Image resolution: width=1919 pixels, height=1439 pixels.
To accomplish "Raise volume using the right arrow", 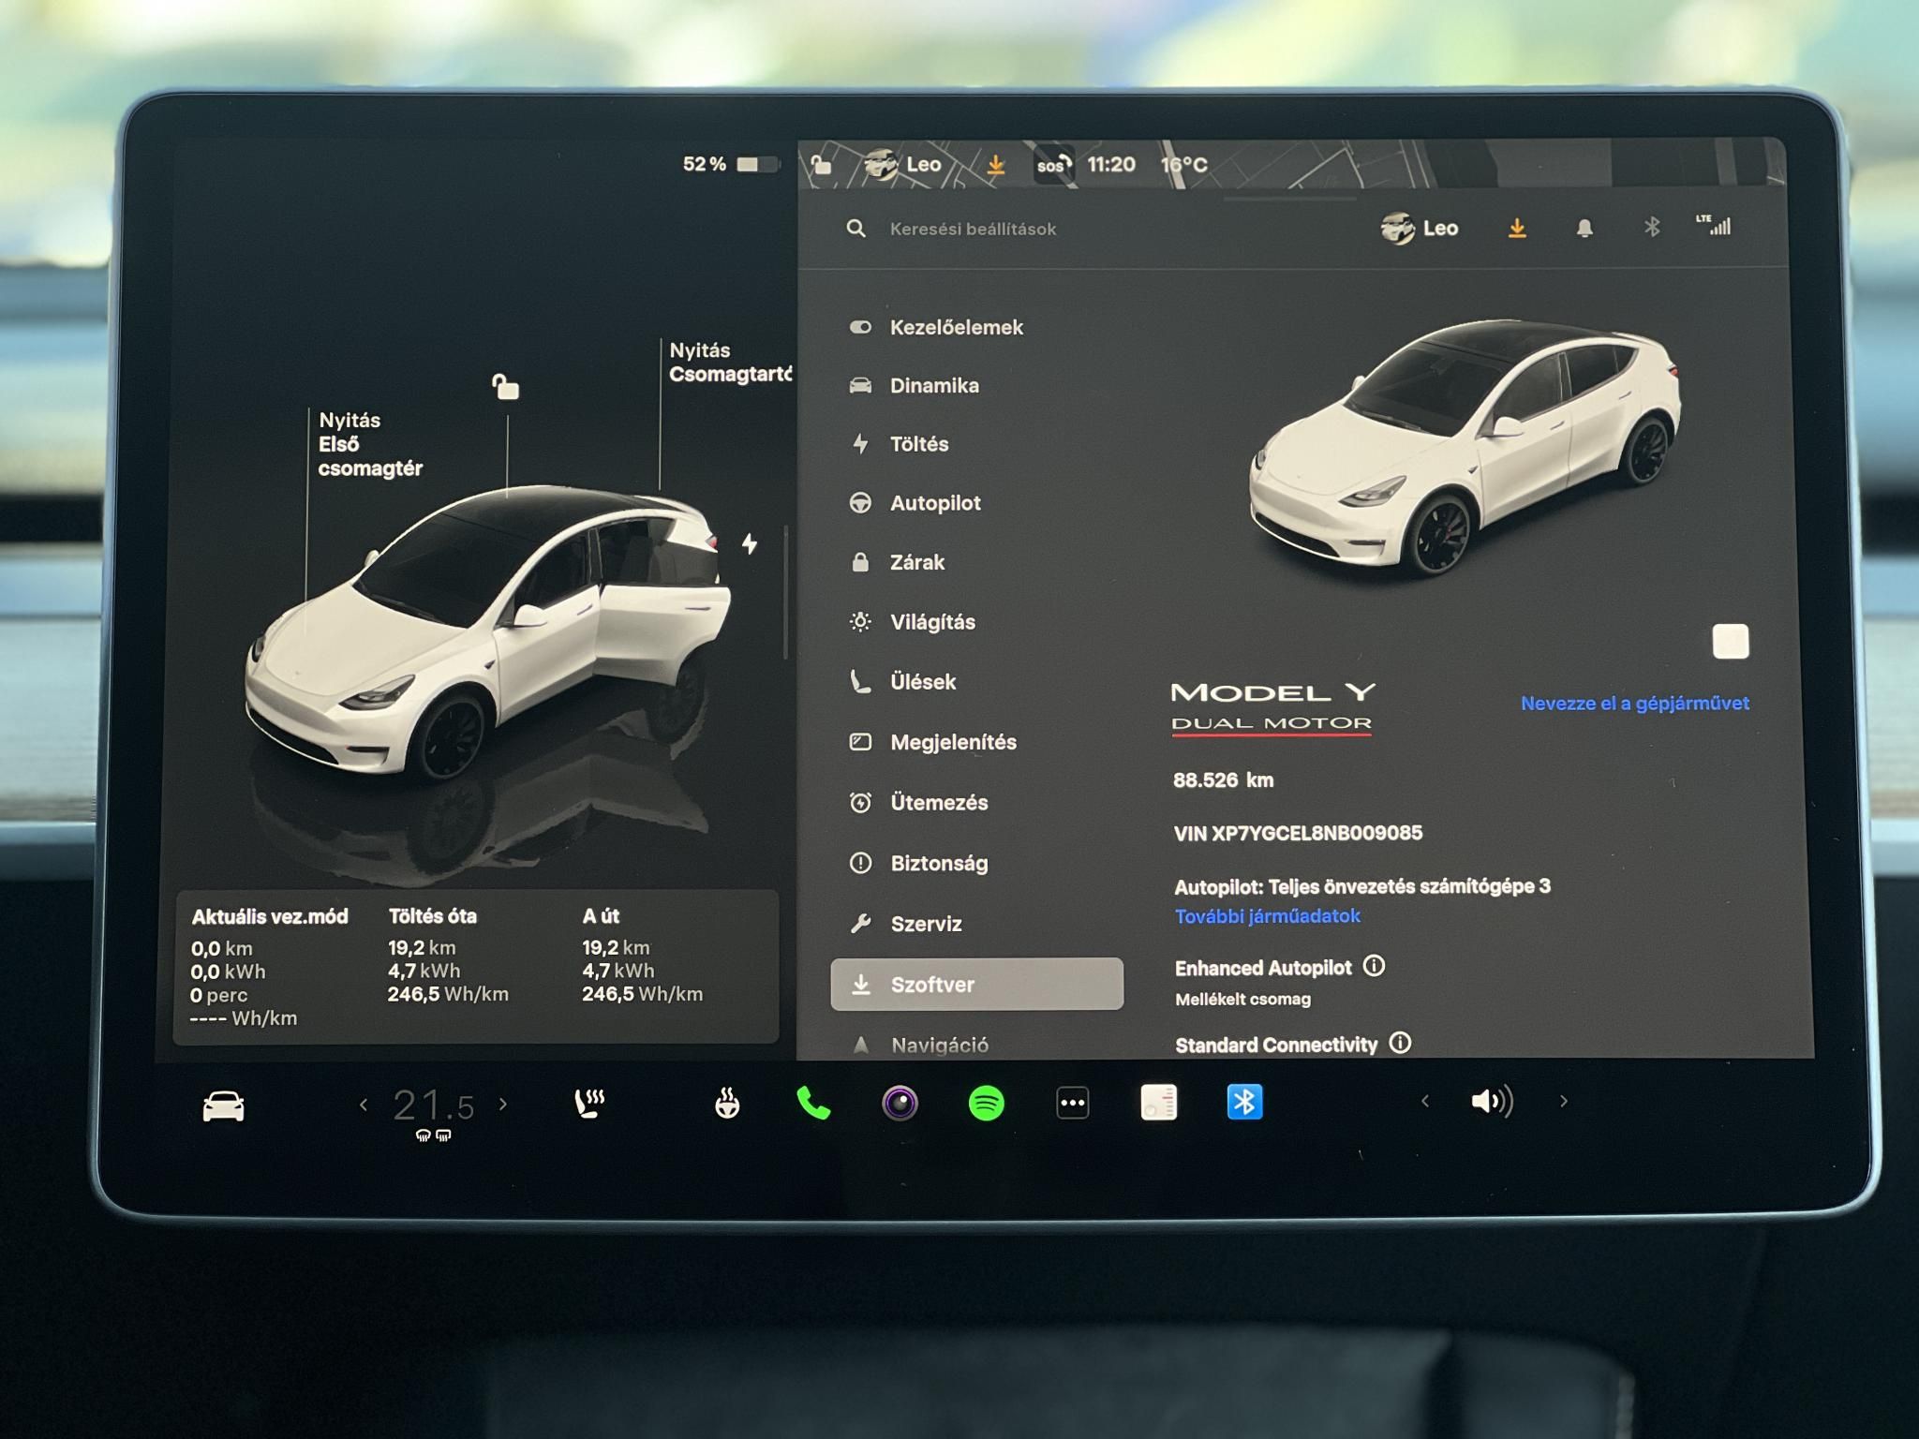I will tap(1563, 1102).
